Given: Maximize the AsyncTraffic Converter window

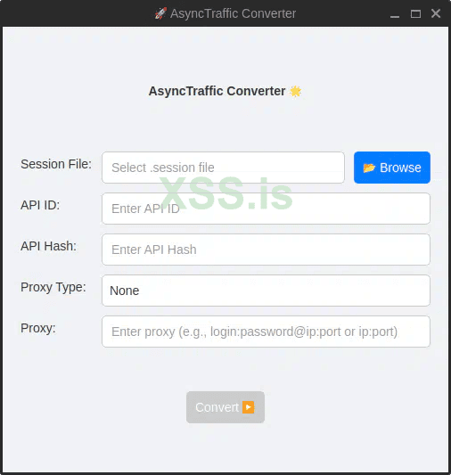Looking at the screenshot, I should pyautogui.click(x=415, y=13).
